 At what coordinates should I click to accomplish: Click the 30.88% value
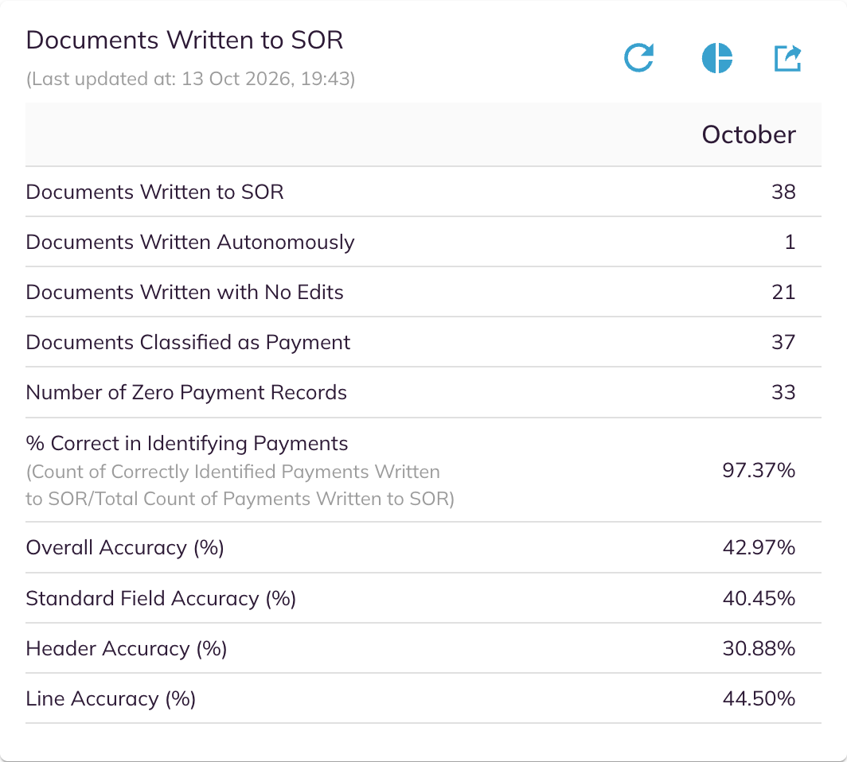click(x=759, y=648)
